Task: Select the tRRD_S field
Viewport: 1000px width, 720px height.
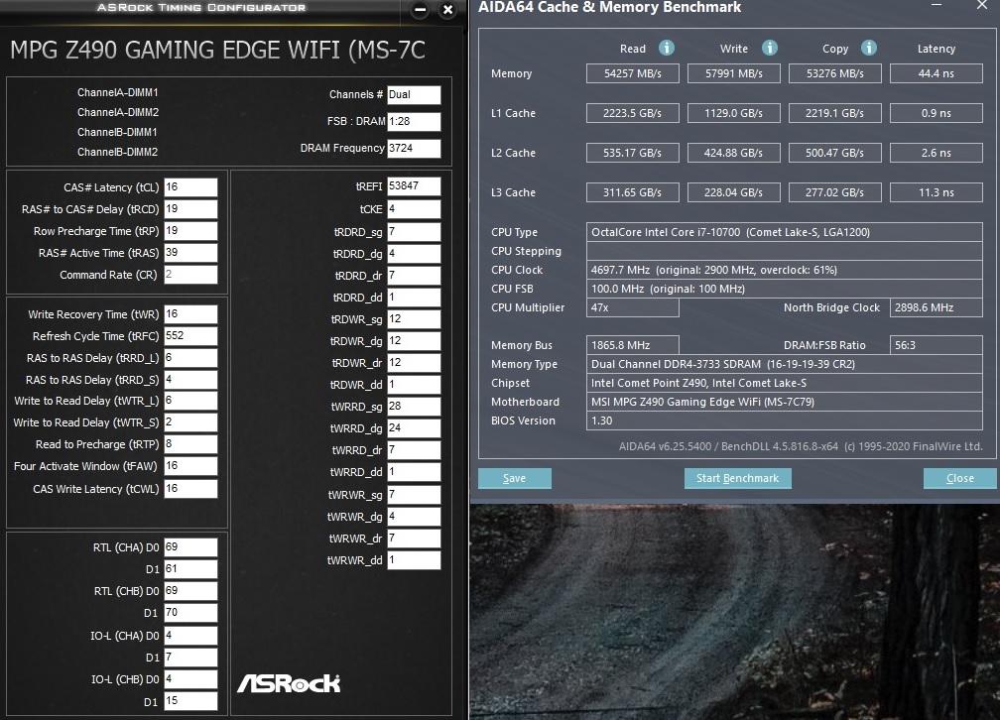Action: [190, 380]
